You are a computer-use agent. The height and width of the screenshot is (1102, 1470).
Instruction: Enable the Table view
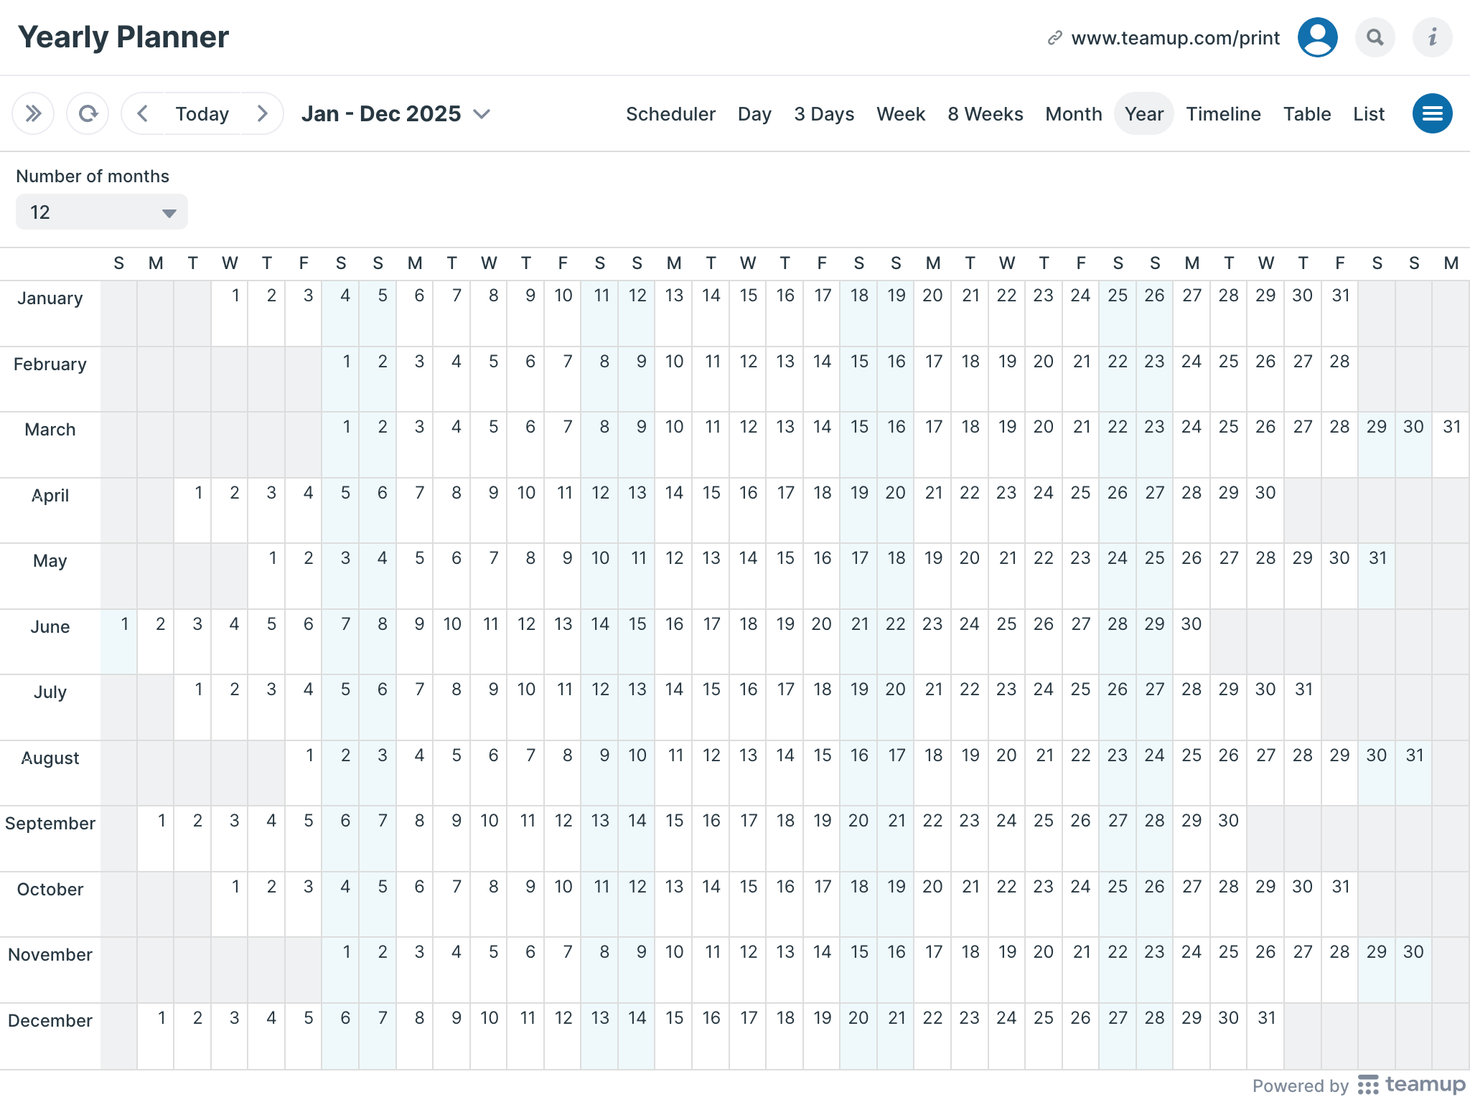pos(1307,113)
